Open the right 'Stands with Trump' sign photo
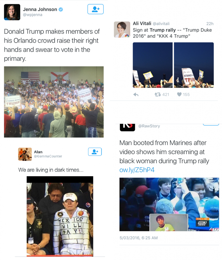 tap(194, 65)
